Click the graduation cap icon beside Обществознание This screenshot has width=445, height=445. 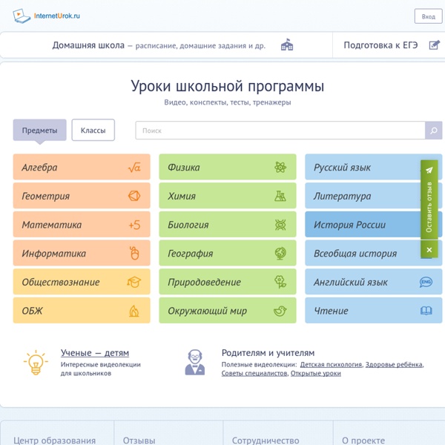(x=134, y=283)
